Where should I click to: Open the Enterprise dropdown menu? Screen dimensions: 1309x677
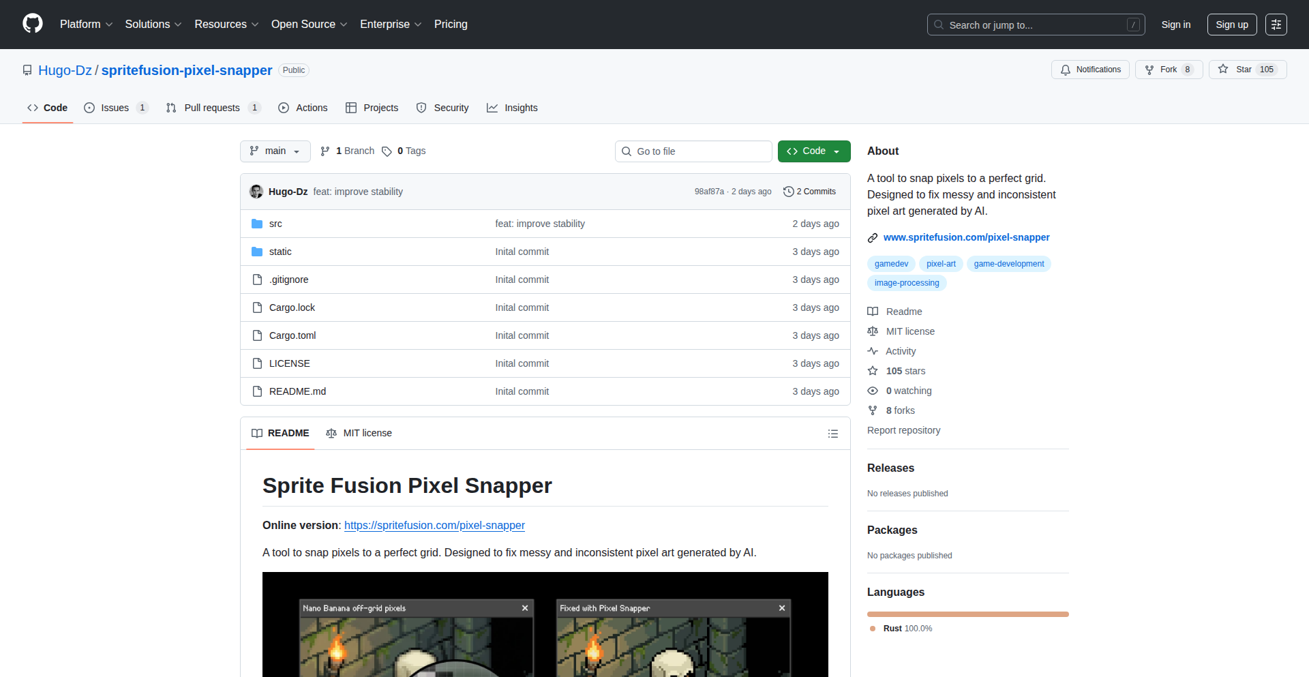pos(391,25)
